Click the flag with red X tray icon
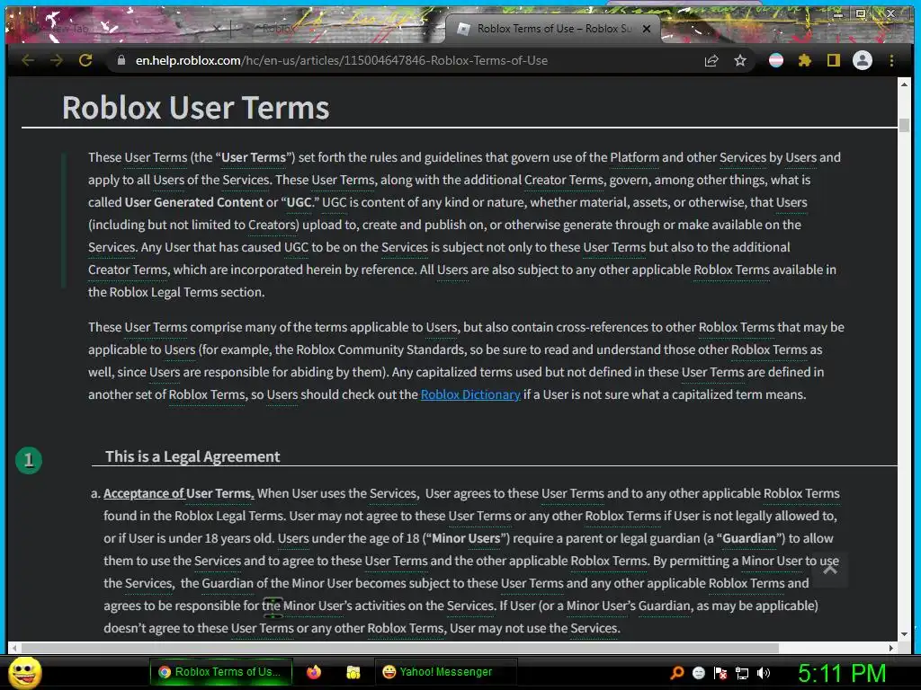The width and height of the screenshot is (921, 690). pos(720,673)
